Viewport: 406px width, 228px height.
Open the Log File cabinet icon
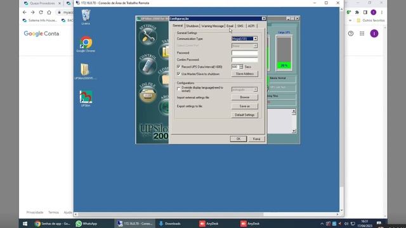coord(148,94)
